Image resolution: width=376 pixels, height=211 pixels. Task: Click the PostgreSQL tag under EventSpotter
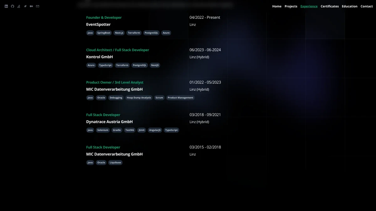[152, 33]
